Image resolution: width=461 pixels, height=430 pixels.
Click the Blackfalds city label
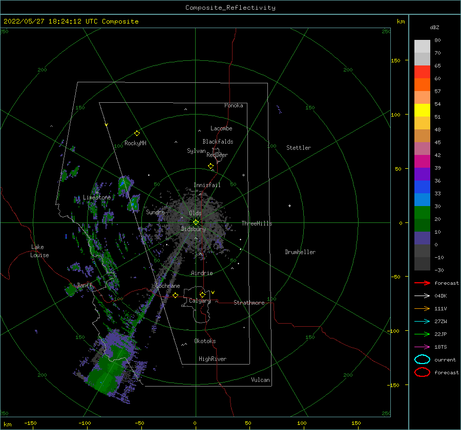click(x=218, y=142)
